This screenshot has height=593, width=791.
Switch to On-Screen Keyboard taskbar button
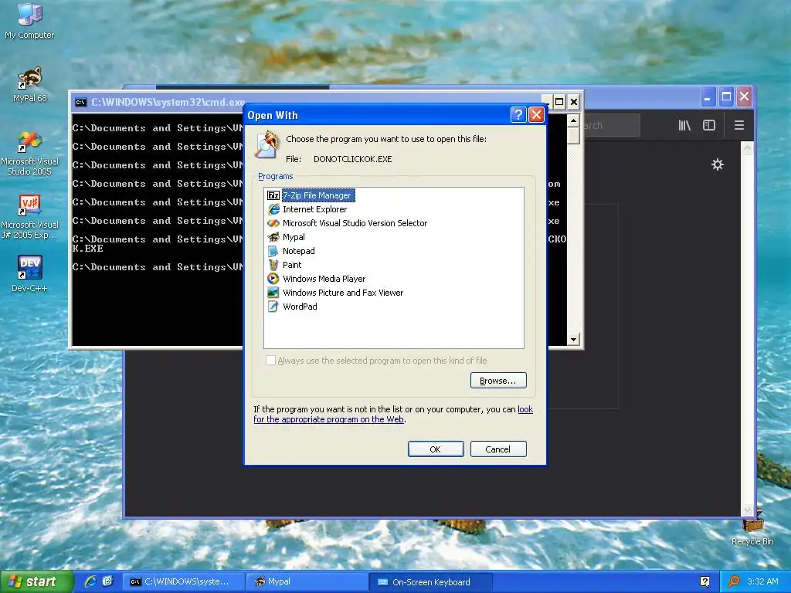pyautogui.click(x=431, y=581)
